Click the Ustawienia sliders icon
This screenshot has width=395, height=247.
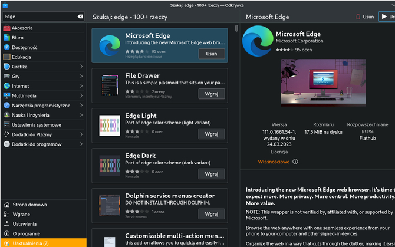pos(7,224)
